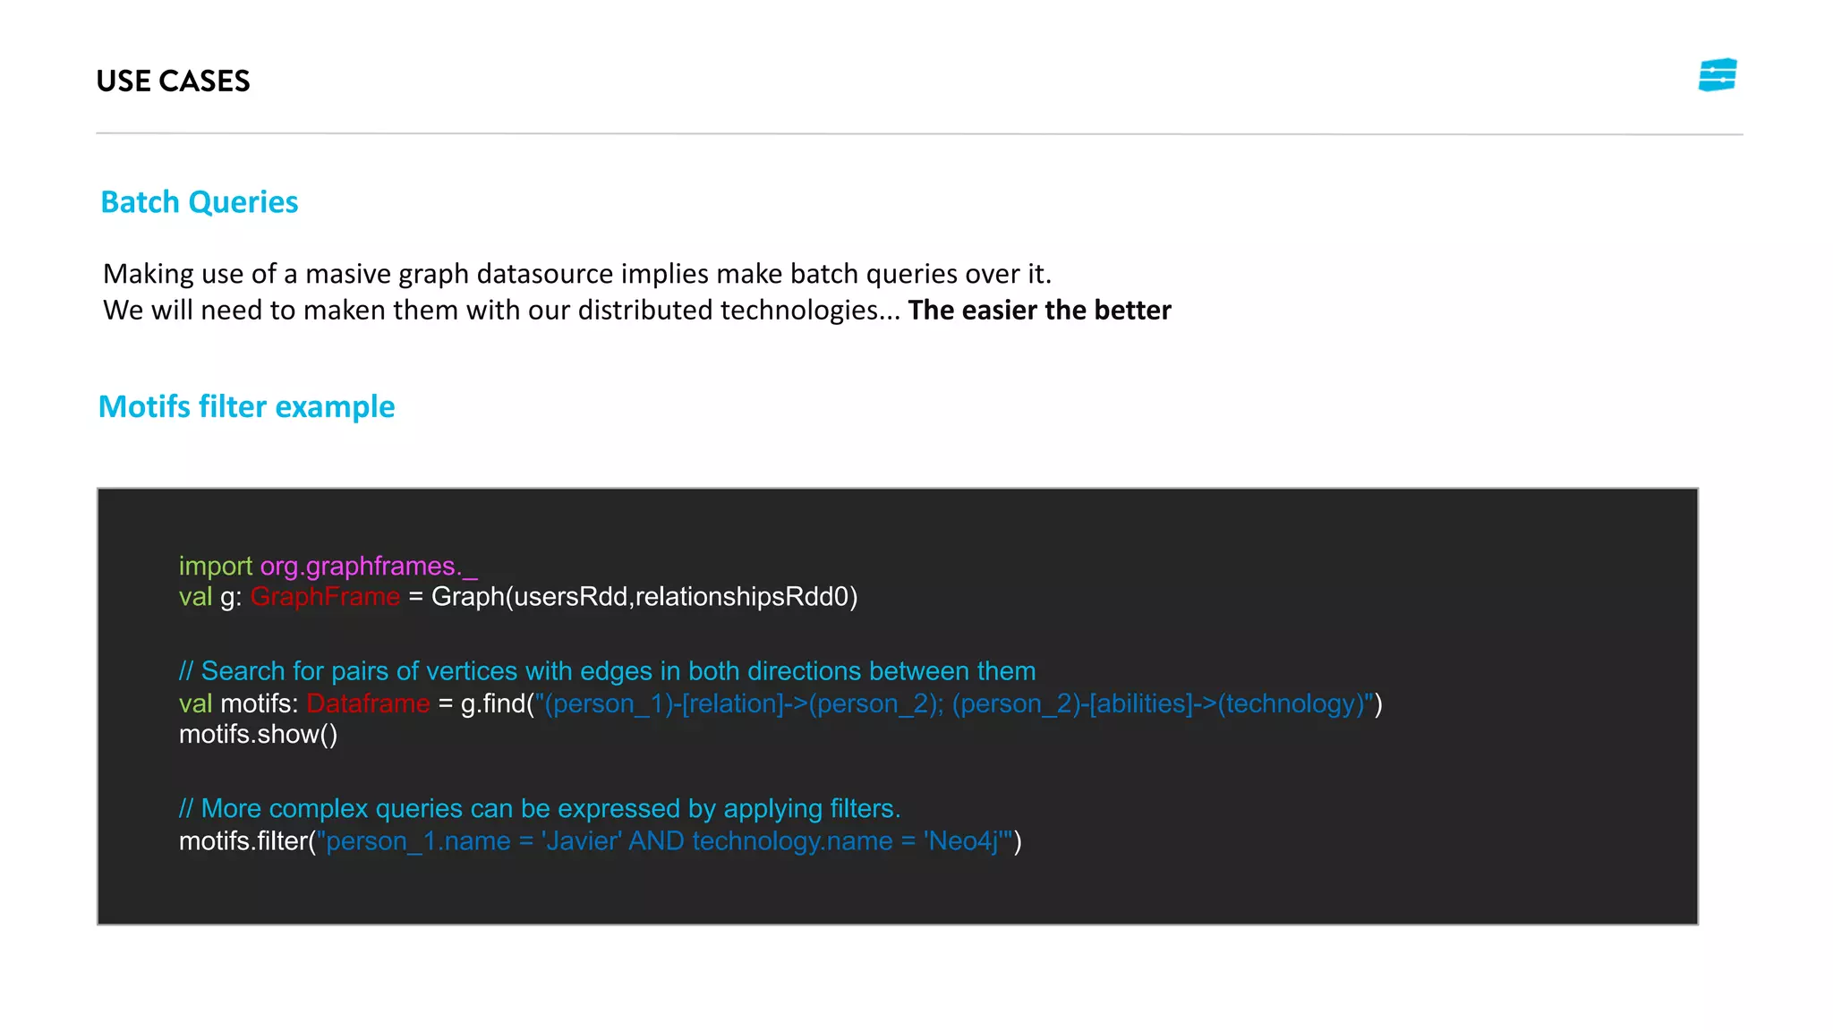Click the comment 'Search for pairs of vertices'
1833x1031 pixels.
(607, 671)
